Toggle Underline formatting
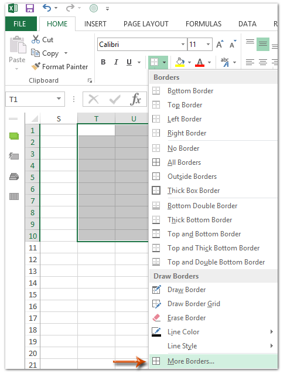The width and height of the screenshot is (287, 373). tap(129, 62)
